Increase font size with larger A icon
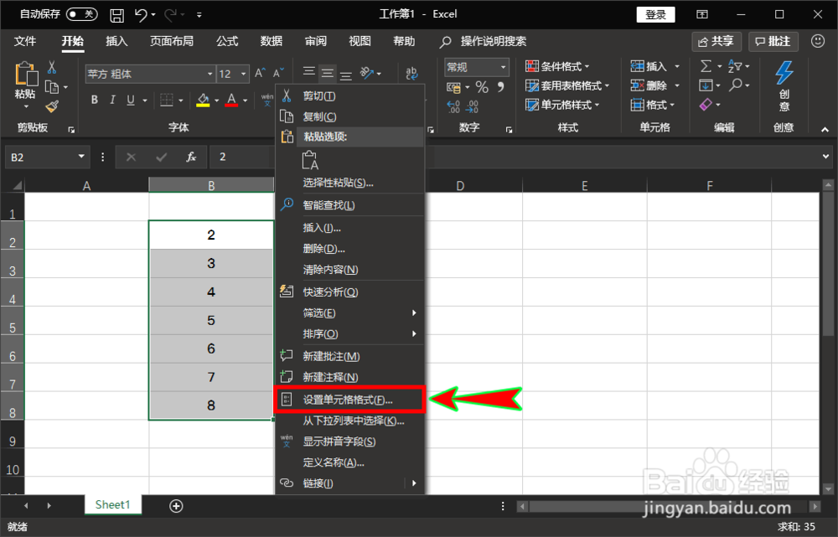The height and width of the screenshot is (537, 838). coord(260,73)
